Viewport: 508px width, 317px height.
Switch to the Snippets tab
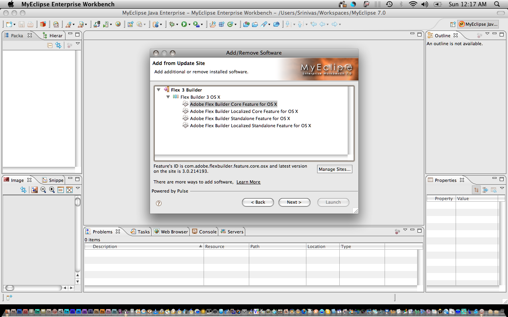tap(52, 180)
